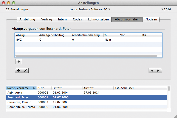Open the Loops Business Software AG dropdown
The width and height of the screenshot is (177, 118).
click(x=90, y=9)
